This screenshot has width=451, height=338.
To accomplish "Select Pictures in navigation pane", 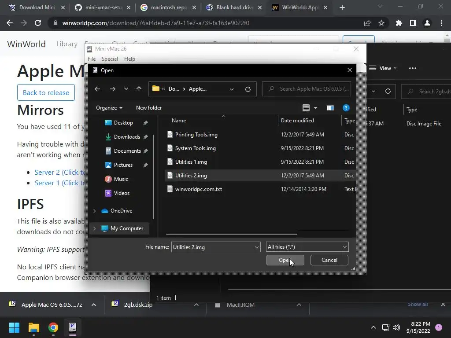I will (x=123, y=165).
